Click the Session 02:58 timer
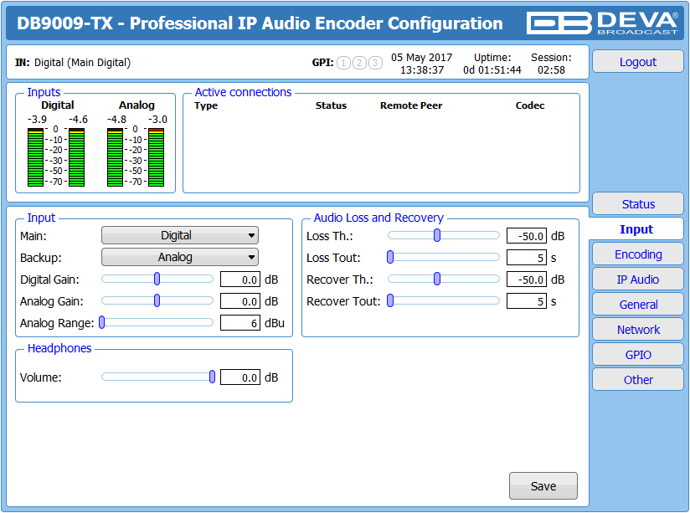 tap(551, 70)
